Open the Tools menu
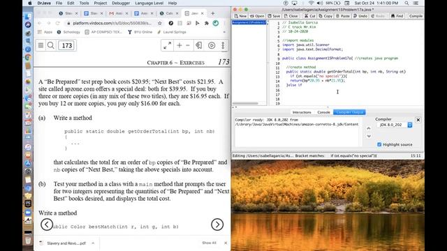Screen dimensions: 447x251 pos(84,3)
